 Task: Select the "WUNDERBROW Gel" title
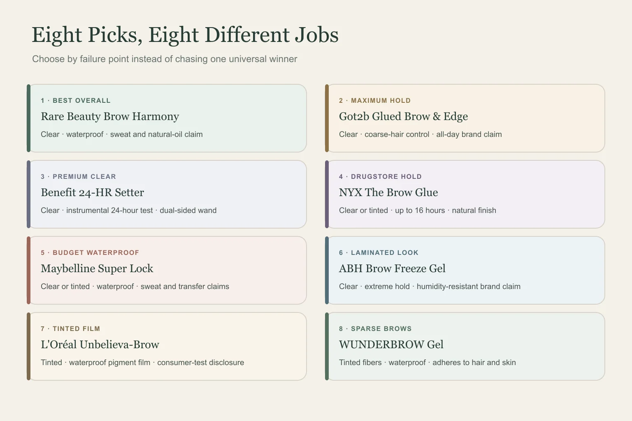point(391,345)
